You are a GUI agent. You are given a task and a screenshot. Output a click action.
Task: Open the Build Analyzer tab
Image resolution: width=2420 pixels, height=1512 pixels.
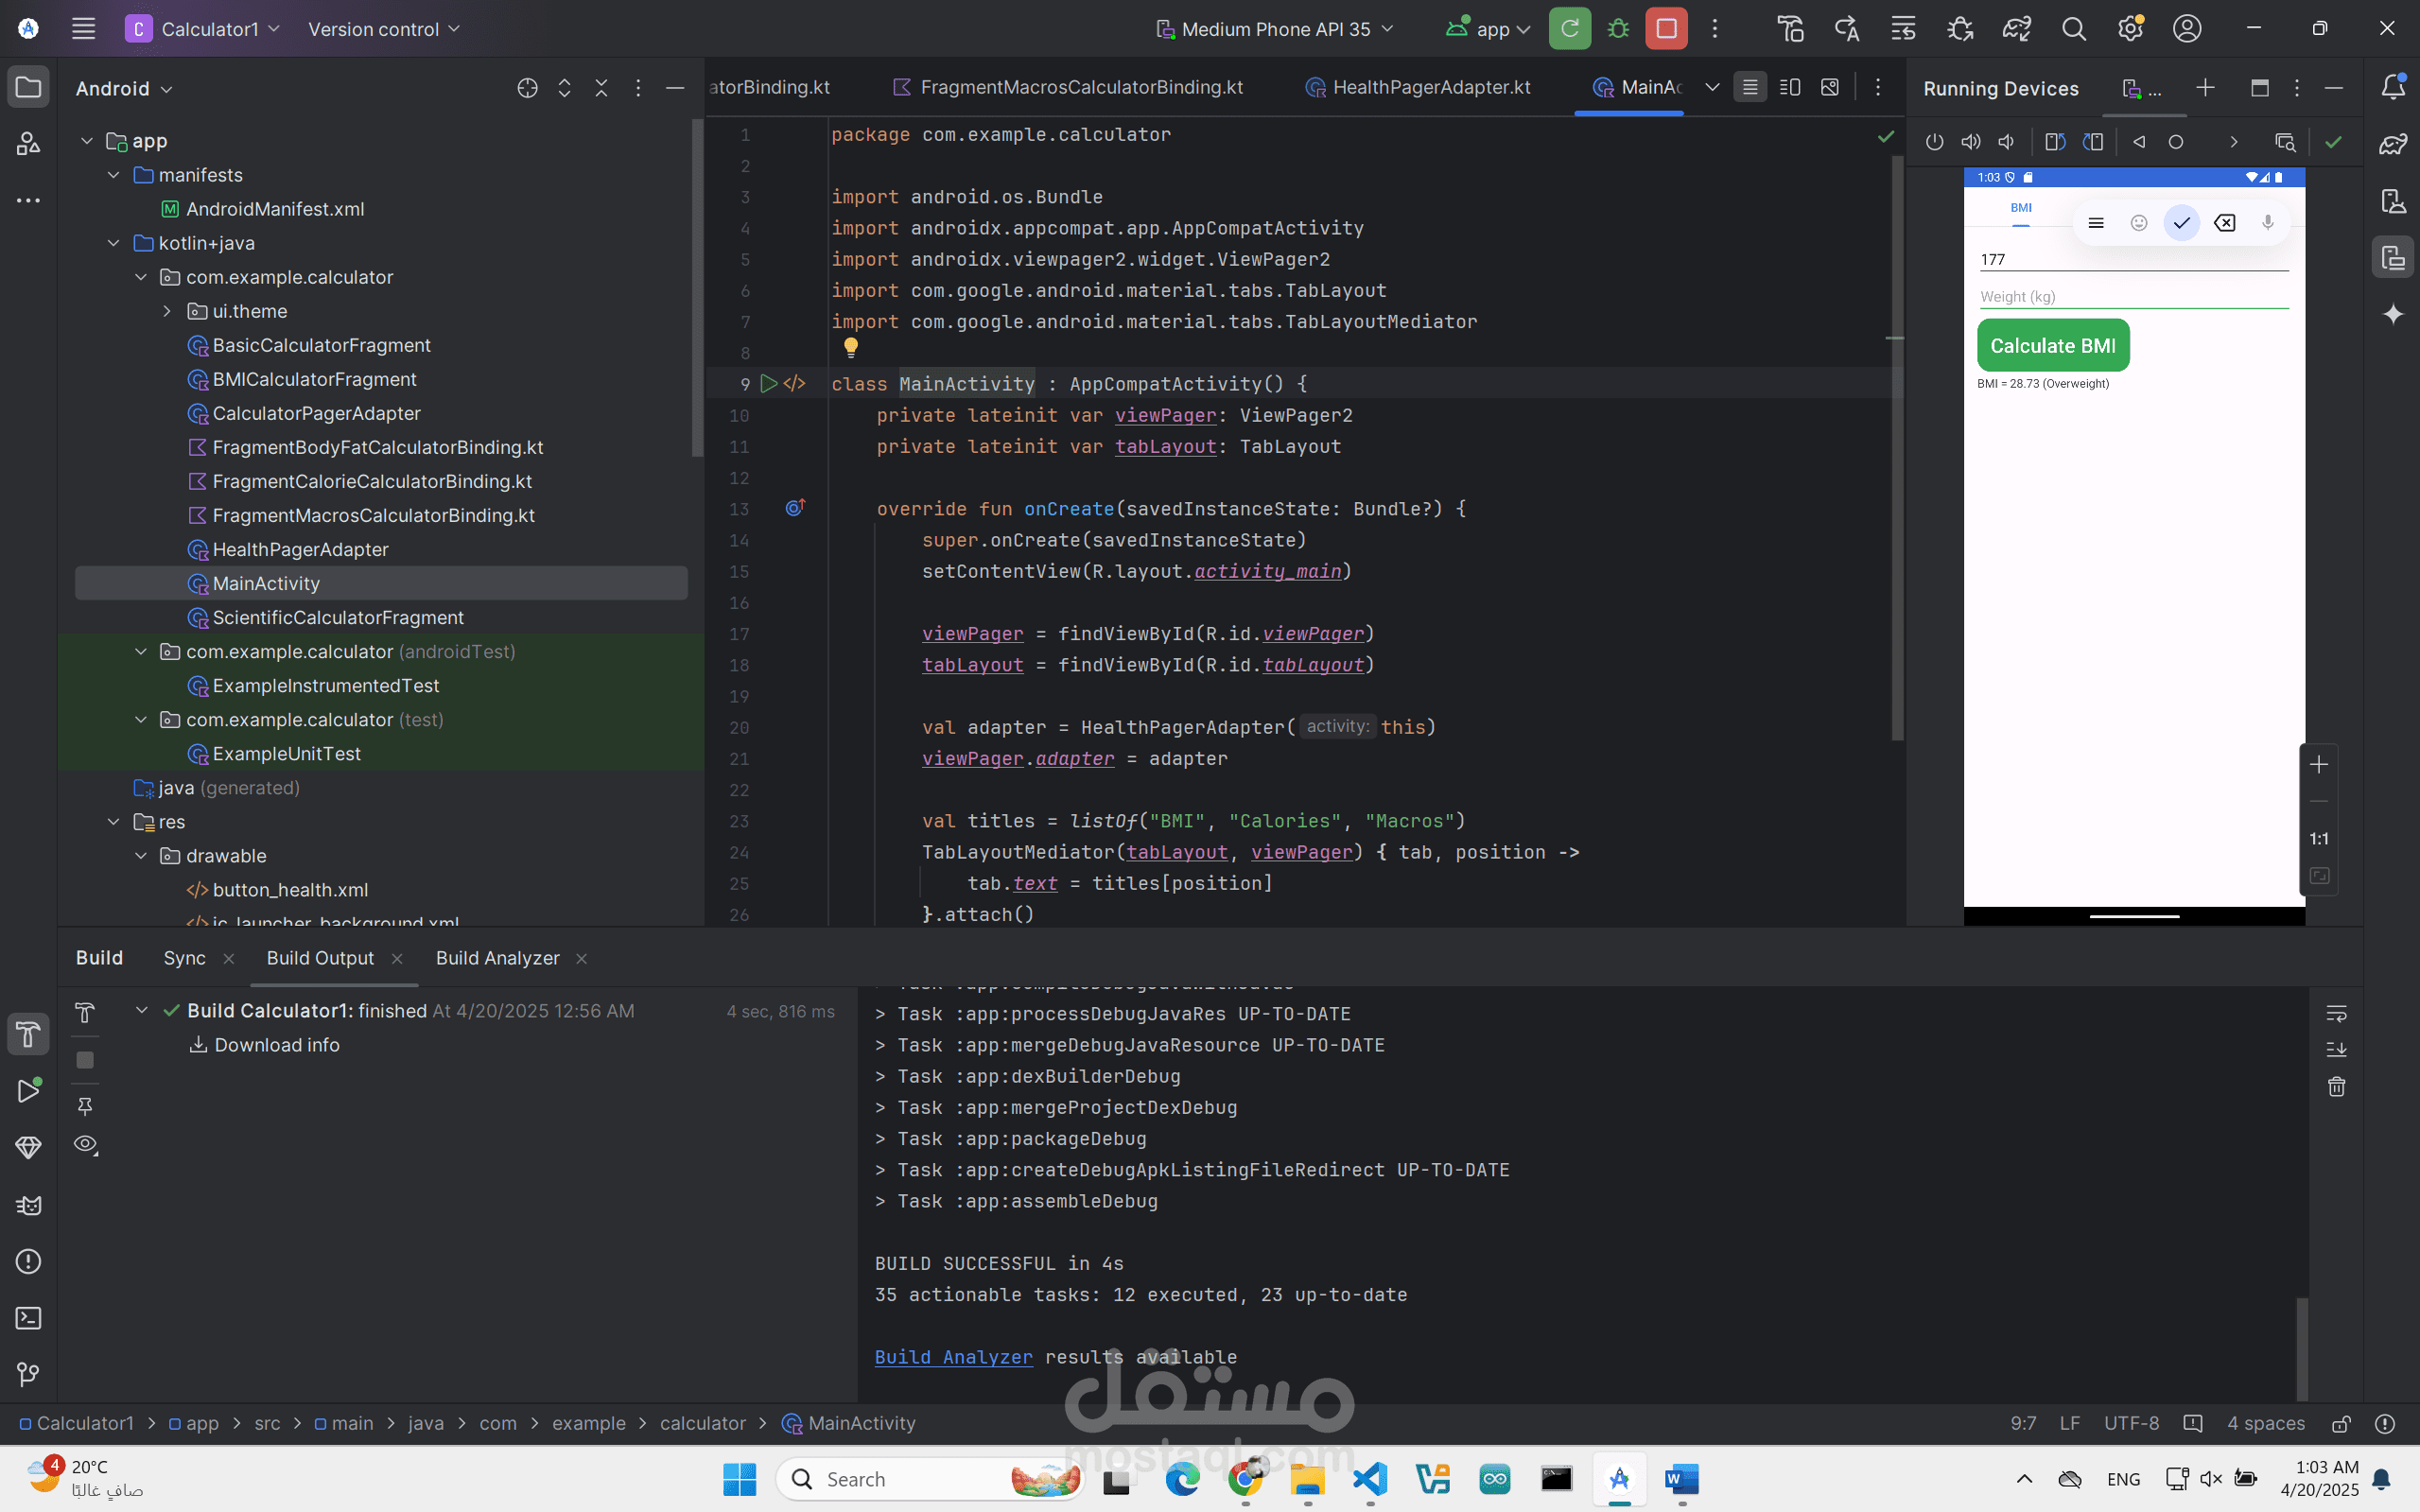point(497,958)
